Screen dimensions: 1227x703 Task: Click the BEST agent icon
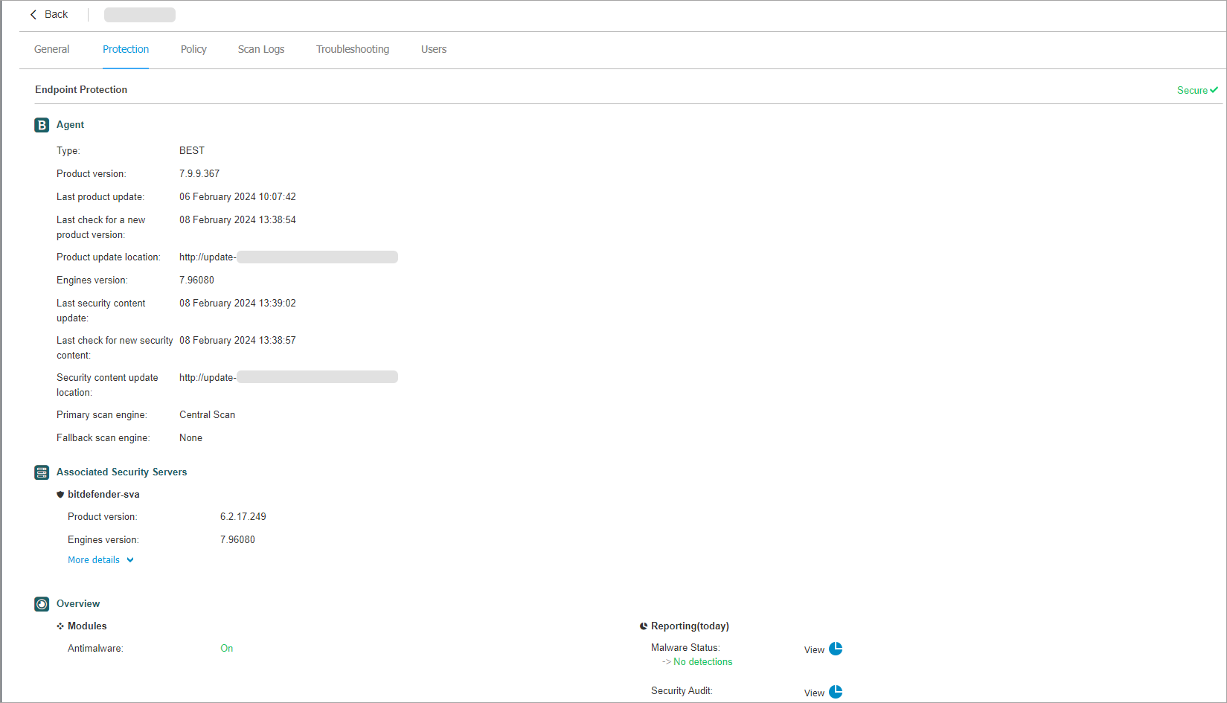coord(41,125)
